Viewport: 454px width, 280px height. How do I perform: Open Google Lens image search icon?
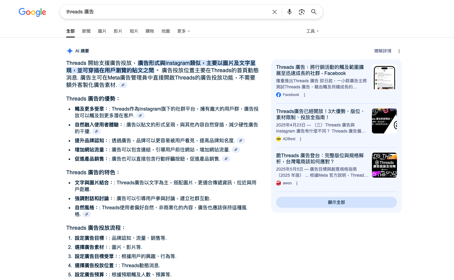point(302,12)
